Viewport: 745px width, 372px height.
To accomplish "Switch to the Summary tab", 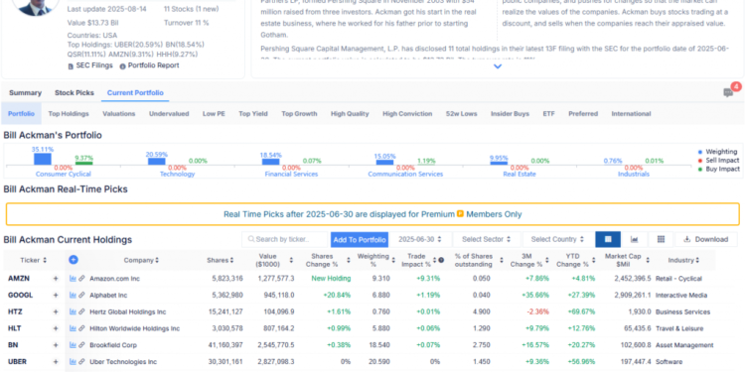I will [25, 92].
